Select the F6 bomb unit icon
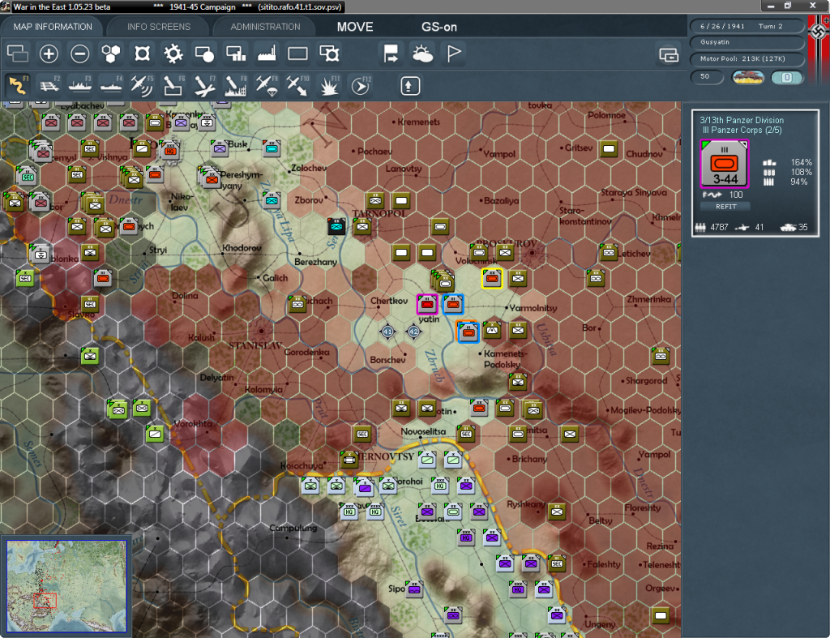Viewport: 830px width, 638px height. pos(173,86)
